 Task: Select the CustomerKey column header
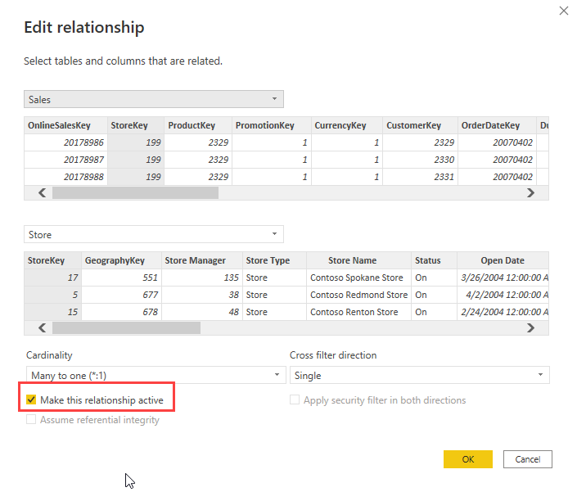(x=420, y=125)
